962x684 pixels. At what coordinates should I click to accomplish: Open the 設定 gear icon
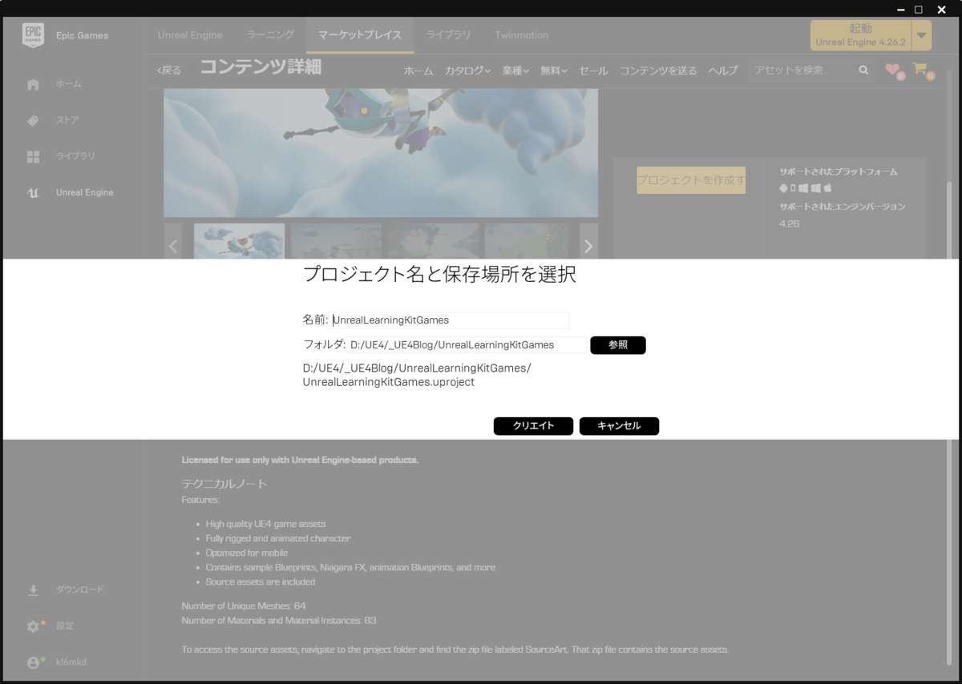point(33,626)
